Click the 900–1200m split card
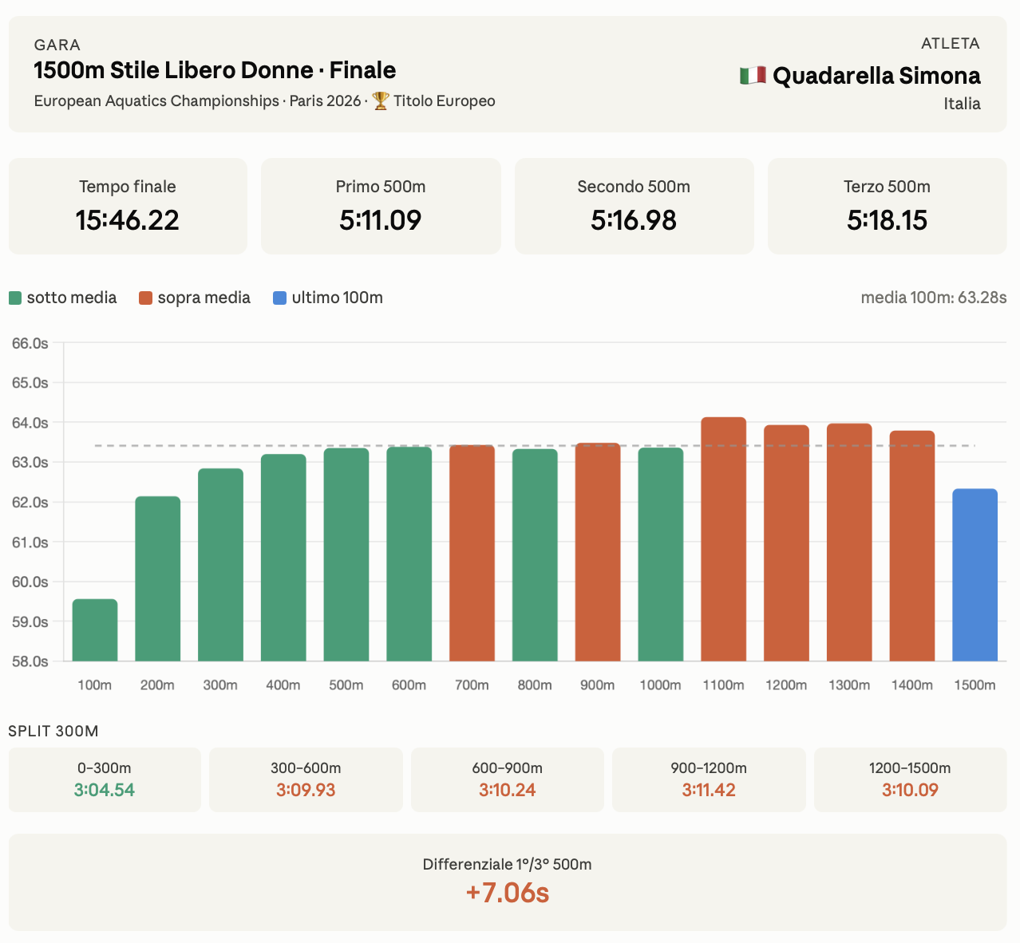The width and height of the screenshot is (1020, 943). [x=709, y=779]
